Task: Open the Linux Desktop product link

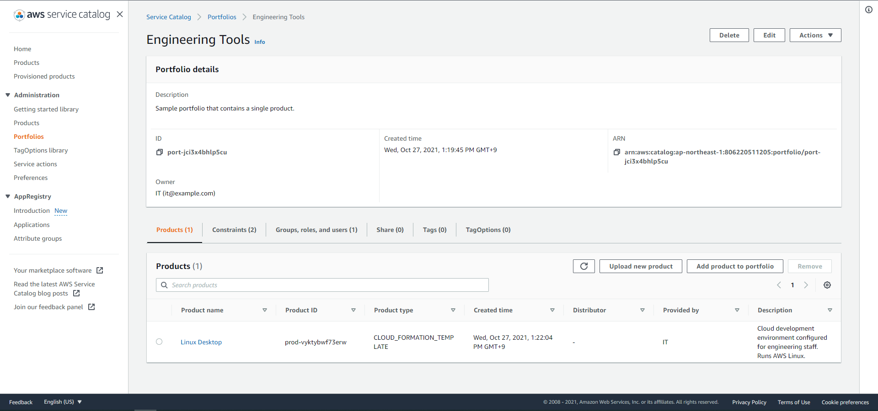Action: (201, 342)
